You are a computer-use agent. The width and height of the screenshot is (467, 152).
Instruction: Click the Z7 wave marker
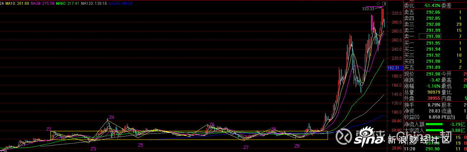tap(246, 147)
